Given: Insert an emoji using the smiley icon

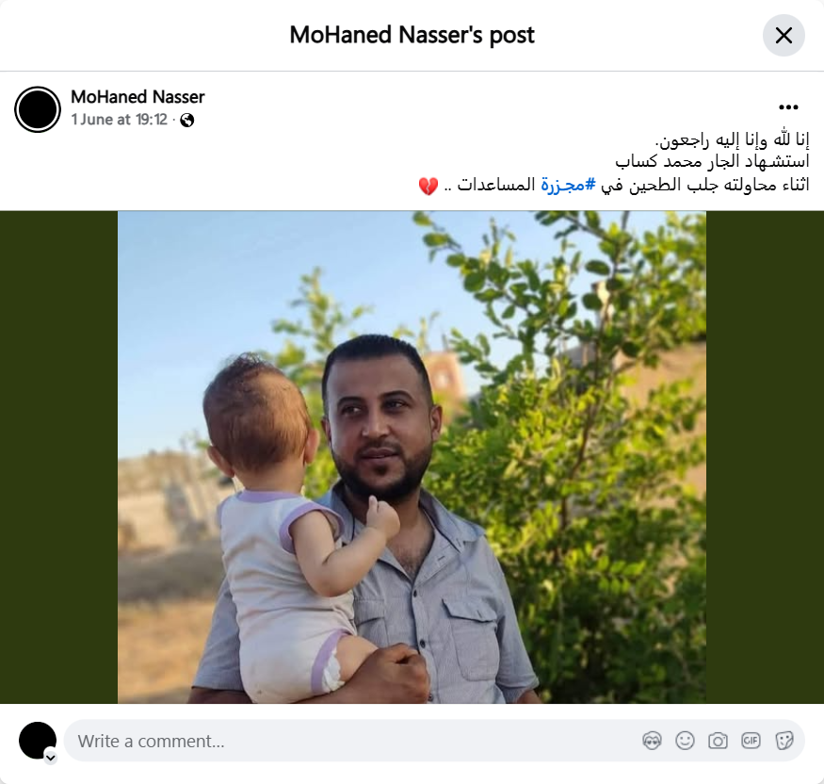Looking at the screenshot, I should pos(685,741).
